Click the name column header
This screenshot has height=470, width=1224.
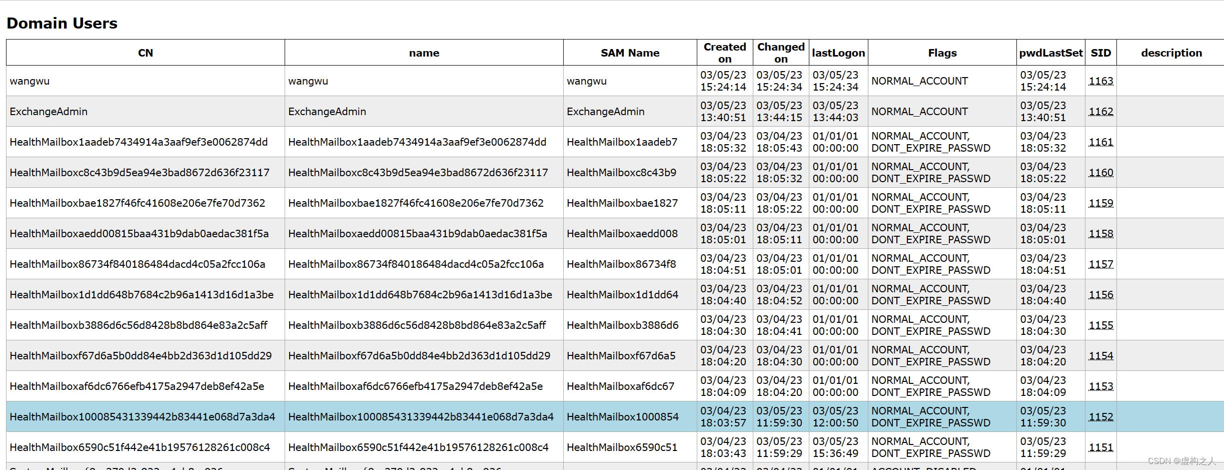tap(424, 53)
